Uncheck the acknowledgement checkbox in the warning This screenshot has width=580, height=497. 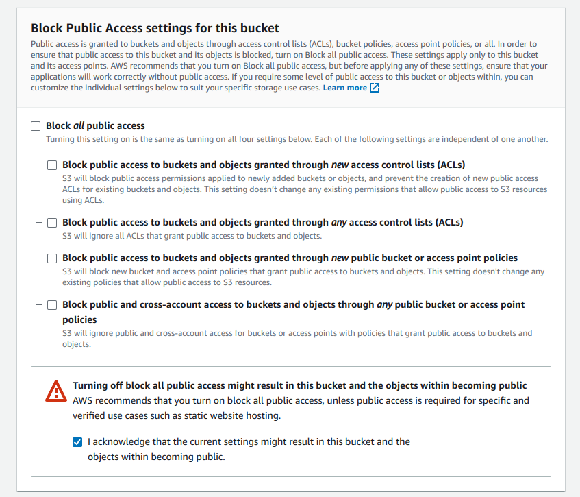point(77,442)
